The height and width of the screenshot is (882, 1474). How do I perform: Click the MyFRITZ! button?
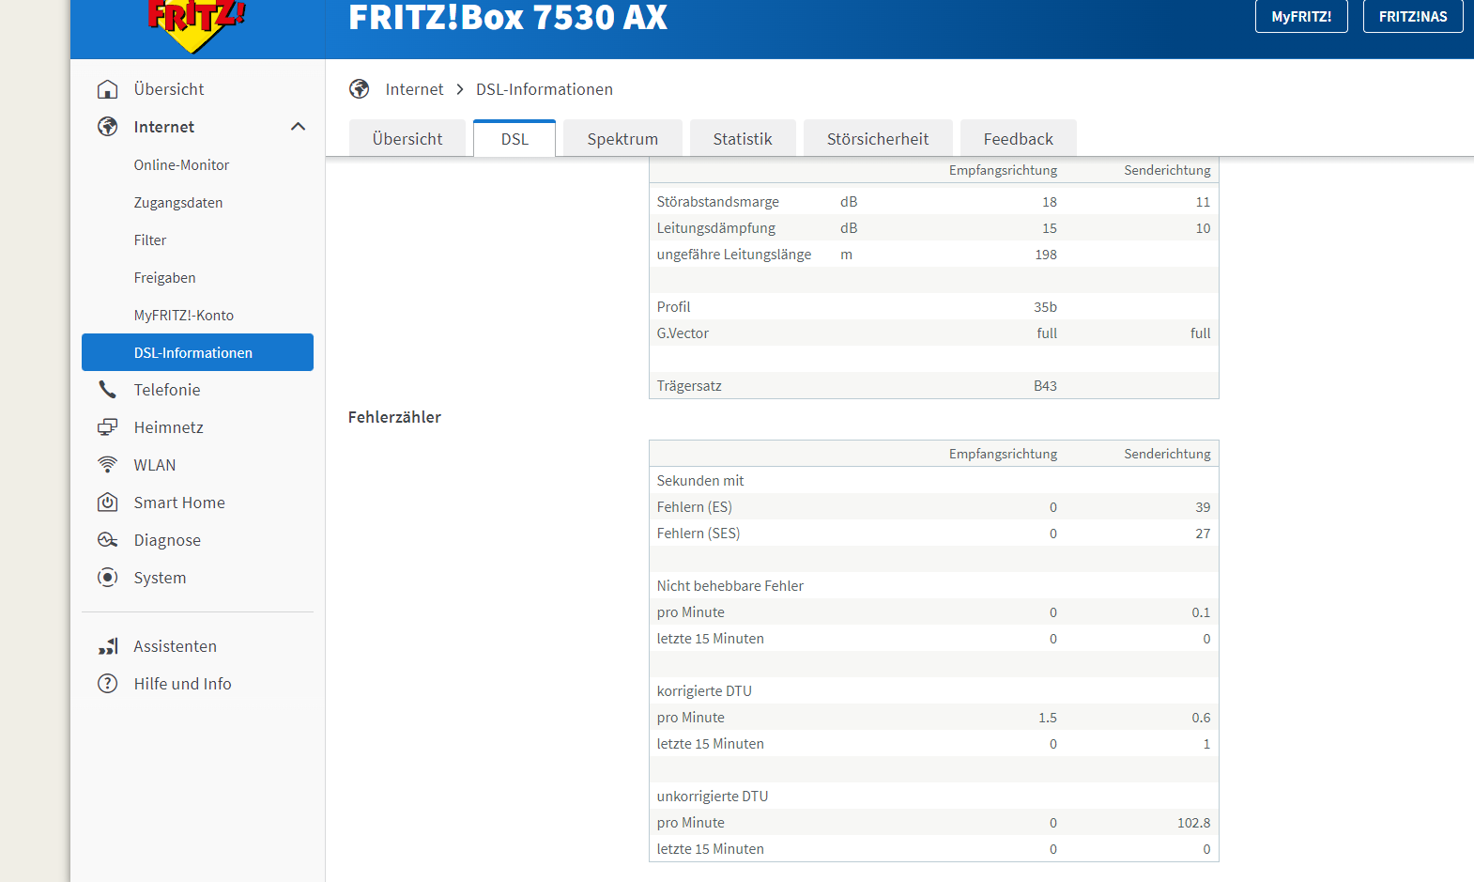1301,16
